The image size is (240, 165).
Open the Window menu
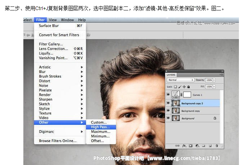click(67, 20)
